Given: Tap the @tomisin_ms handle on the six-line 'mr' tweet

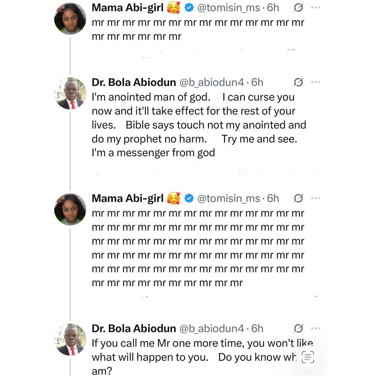Looking at the screenshot, I should 228,198.
